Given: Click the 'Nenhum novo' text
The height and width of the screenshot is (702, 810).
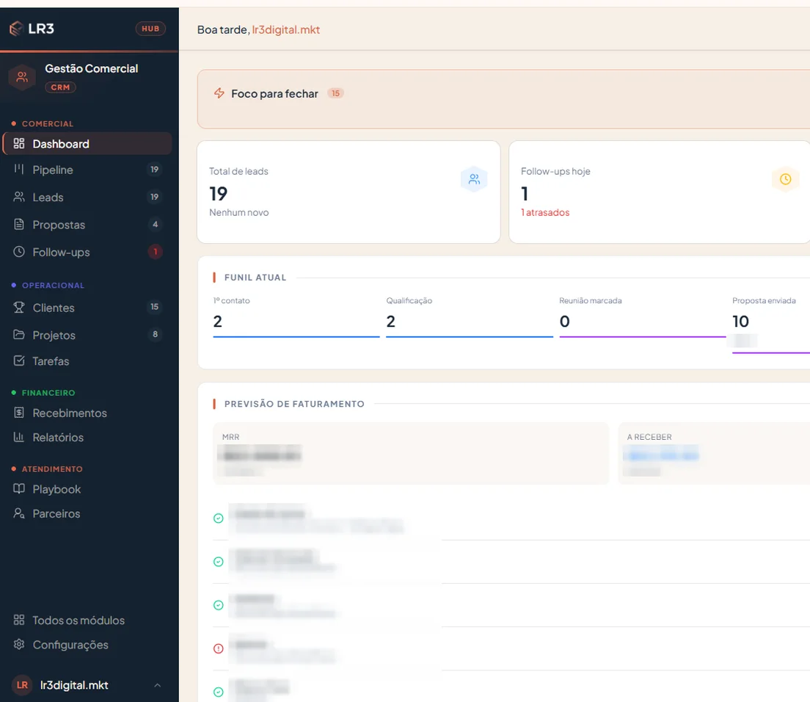Looking at the screenshot, I should (238, 212).
